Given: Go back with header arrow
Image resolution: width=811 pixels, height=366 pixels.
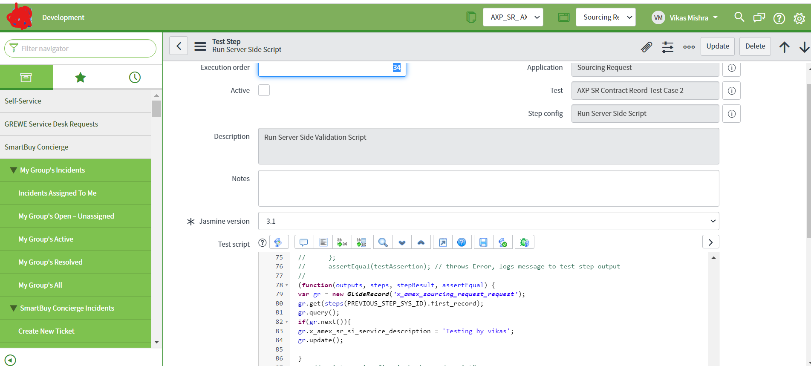Looking at the screenshot, I should click(179, 46).
